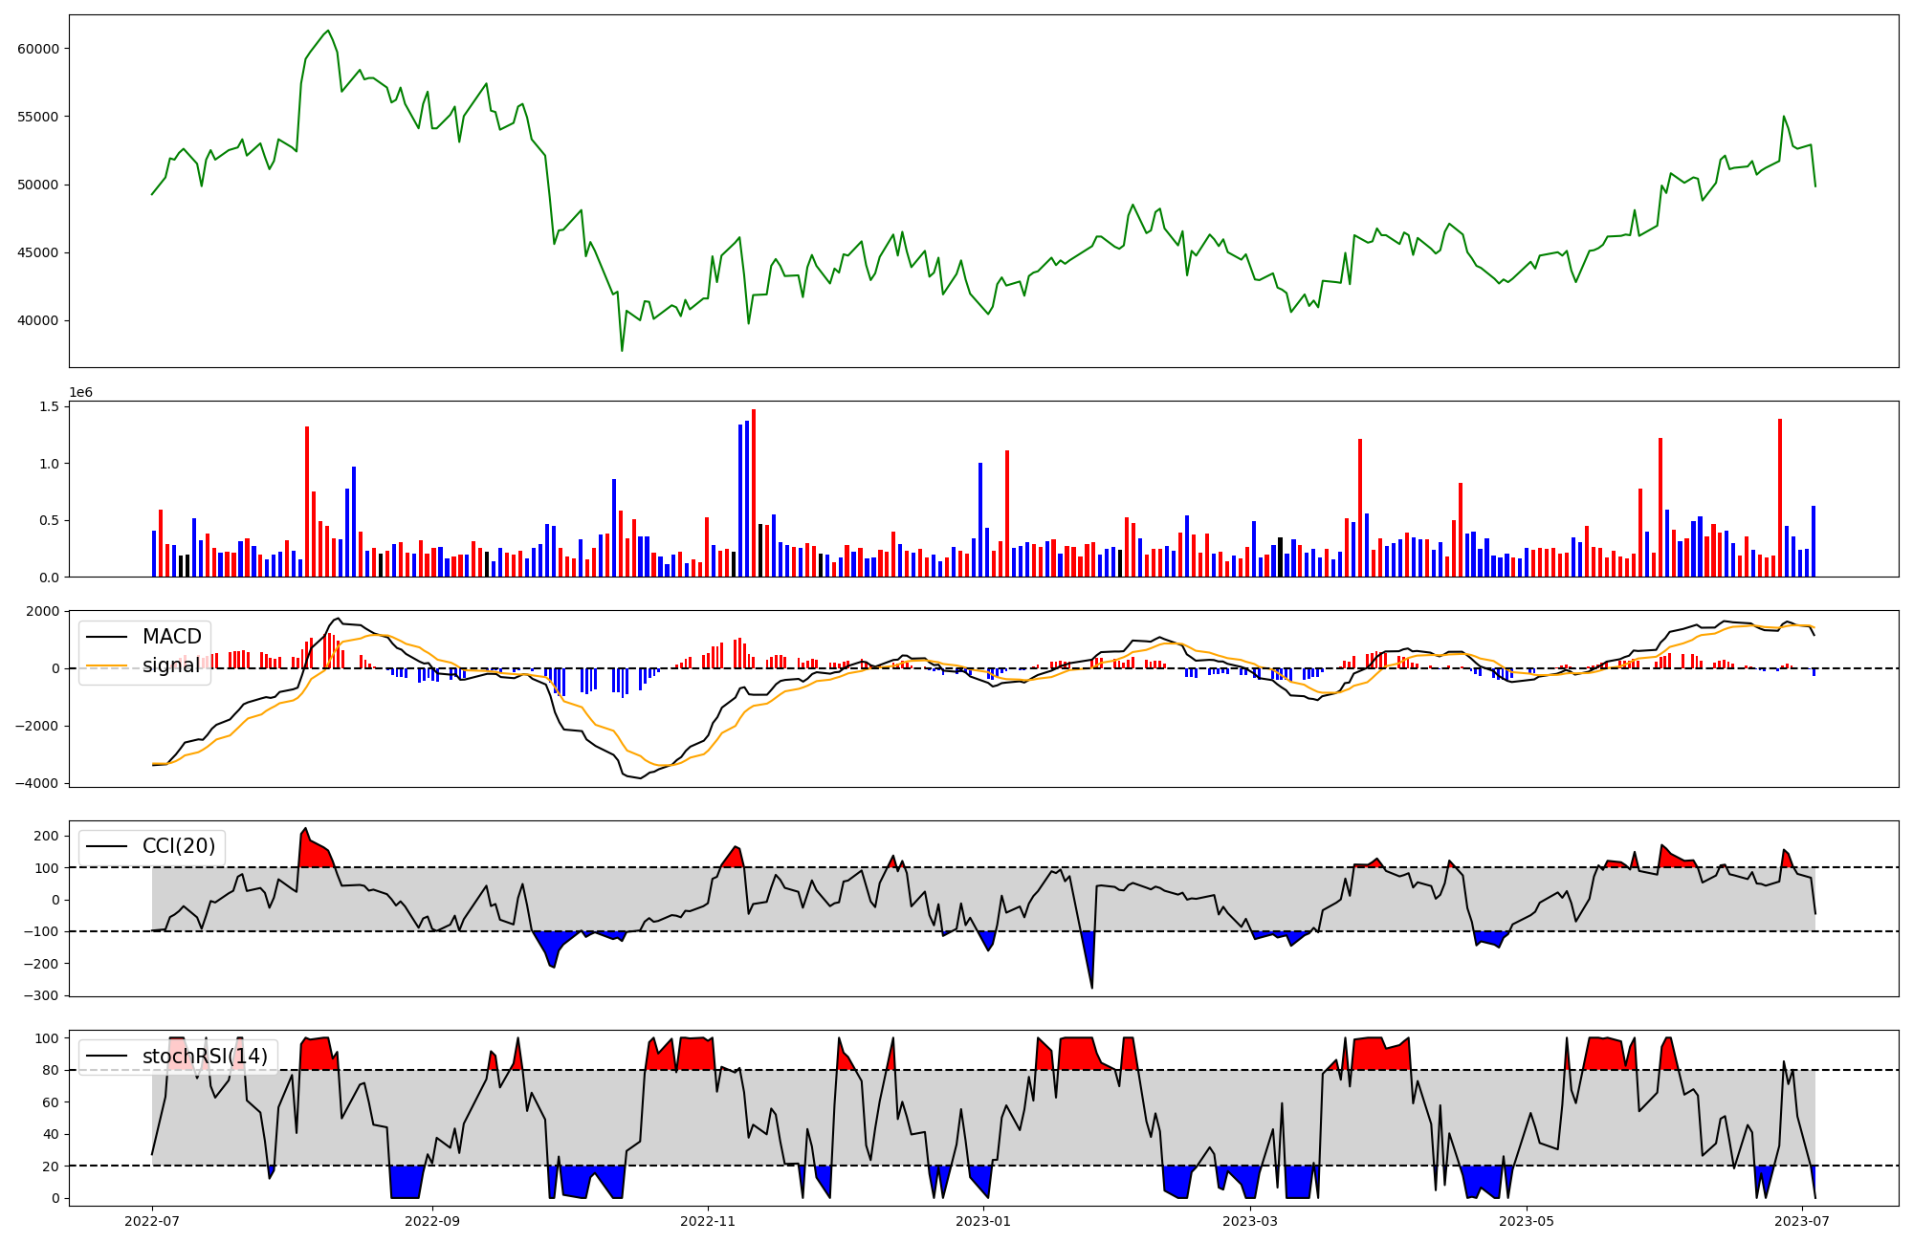
Task: Click the orange signal legend entry
Action: pyautogui.click(x=171, y=665)
